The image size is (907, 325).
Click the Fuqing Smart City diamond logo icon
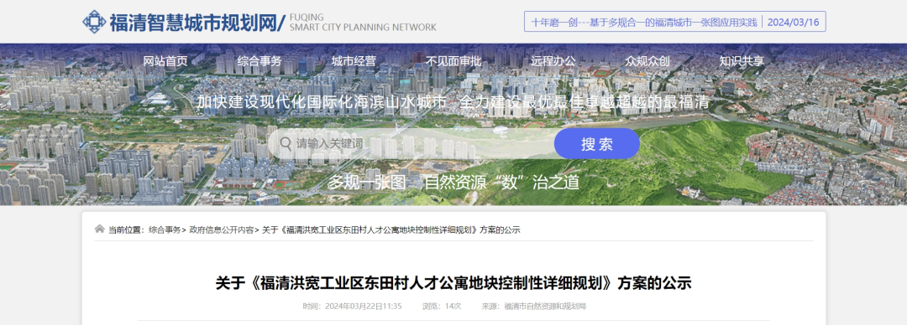(x=94, y=22)
